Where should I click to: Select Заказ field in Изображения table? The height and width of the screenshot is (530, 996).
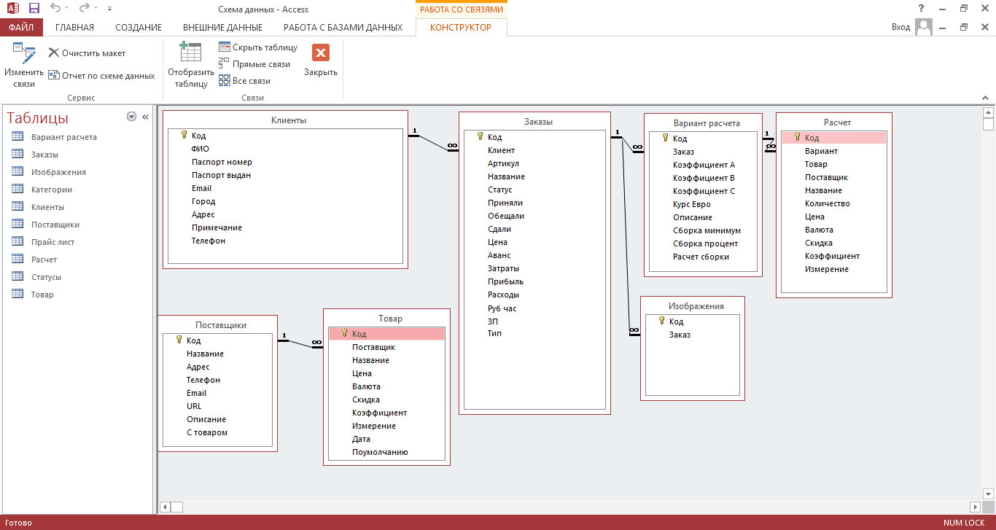tap(680, 335)
